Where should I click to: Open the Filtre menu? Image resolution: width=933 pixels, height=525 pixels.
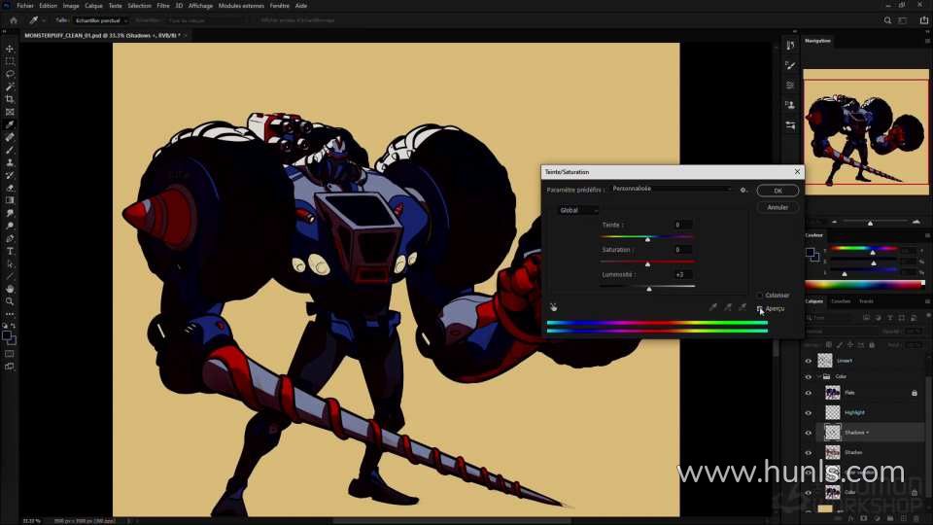point(162,5)
